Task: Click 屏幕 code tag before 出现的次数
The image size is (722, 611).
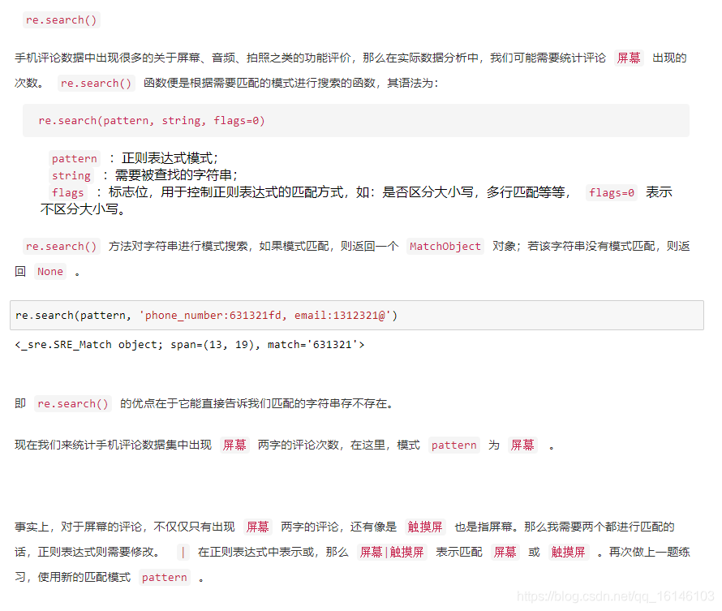Action: [629, 58]
